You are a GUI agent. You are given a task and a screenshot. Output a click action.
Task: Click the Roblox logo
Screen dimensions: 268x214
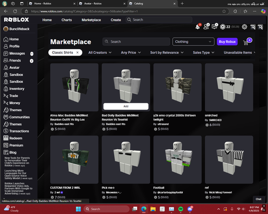coord(17,20)
